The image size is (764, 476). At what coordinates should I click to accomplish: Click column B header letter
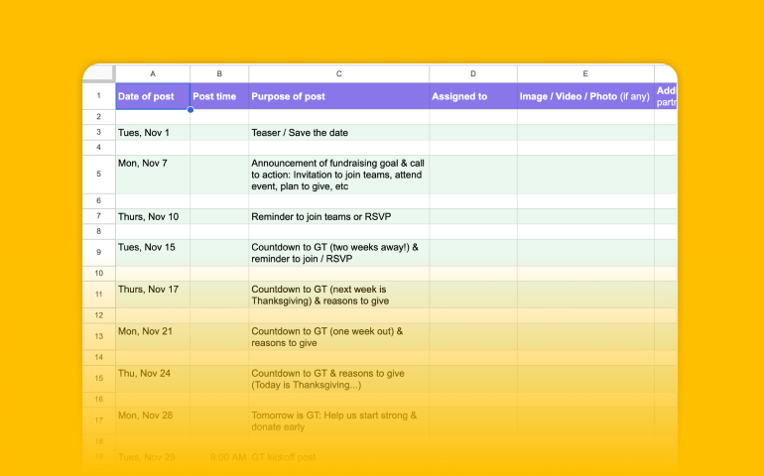click(219, 73)
